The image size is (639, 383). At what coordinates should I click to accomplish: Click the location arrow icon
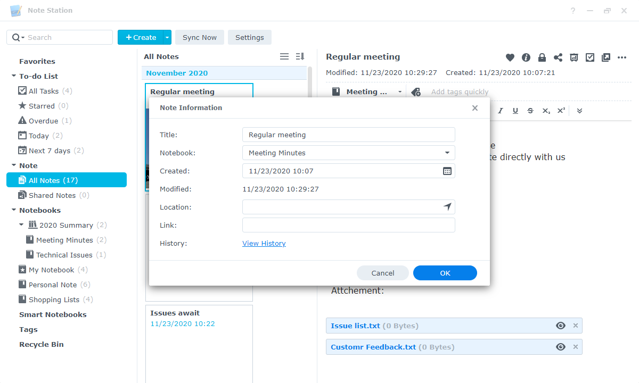click(x=447, y=207)
